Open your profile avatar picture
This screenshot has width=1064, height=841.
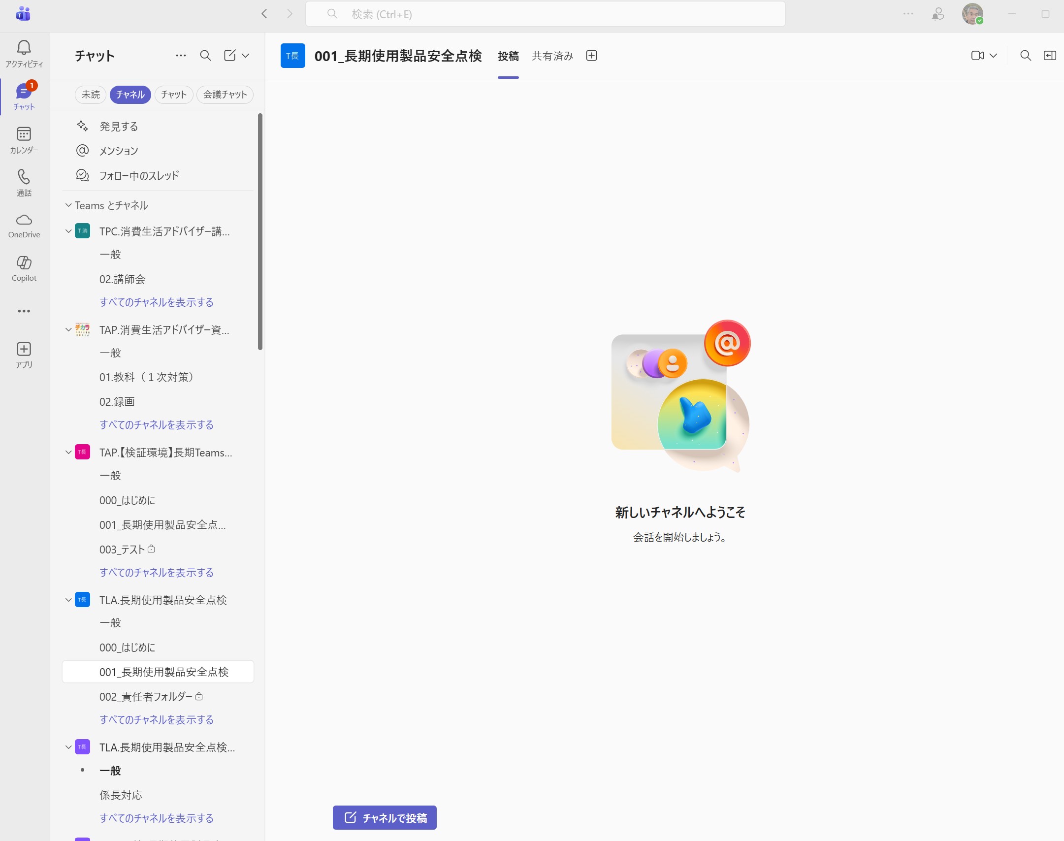(972, 14)
